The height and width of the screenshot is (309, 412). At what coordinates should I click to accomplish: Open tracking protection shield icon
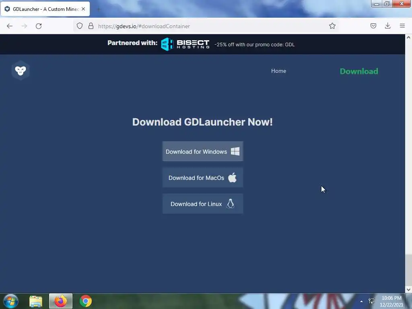point(80,26)
